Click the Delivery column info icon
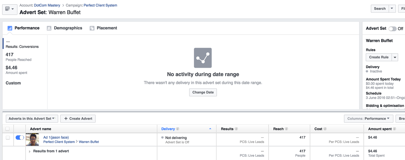 coord(178,129)
